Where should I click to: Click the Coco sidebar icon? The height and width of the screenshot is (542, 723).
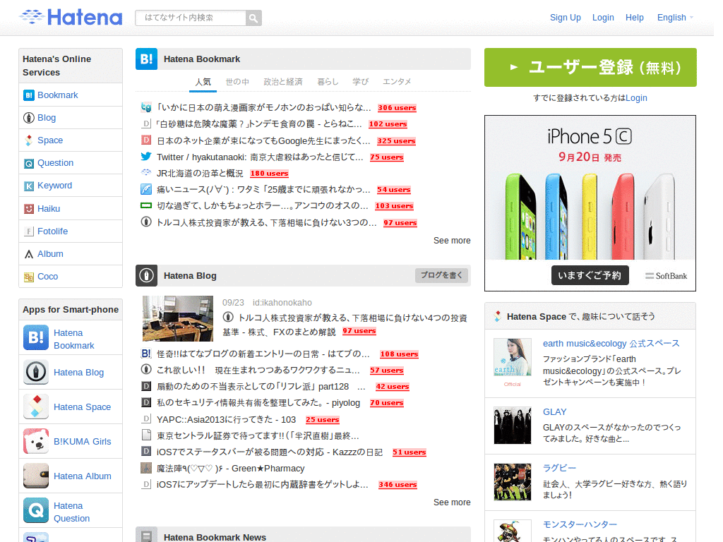coord(29,277)
